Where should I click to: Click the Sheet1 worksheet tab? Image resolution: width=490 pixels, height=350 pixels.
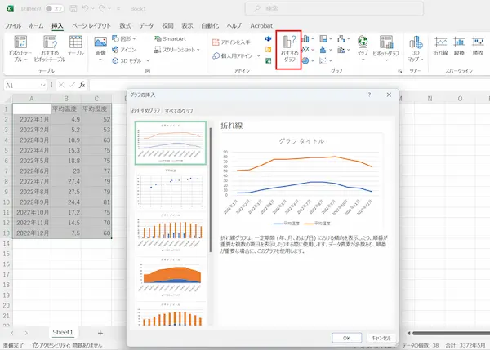(x=63, y=333)
